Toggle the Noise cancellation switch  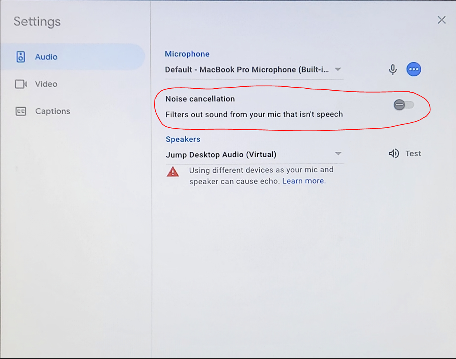click(x=404, y=105)
